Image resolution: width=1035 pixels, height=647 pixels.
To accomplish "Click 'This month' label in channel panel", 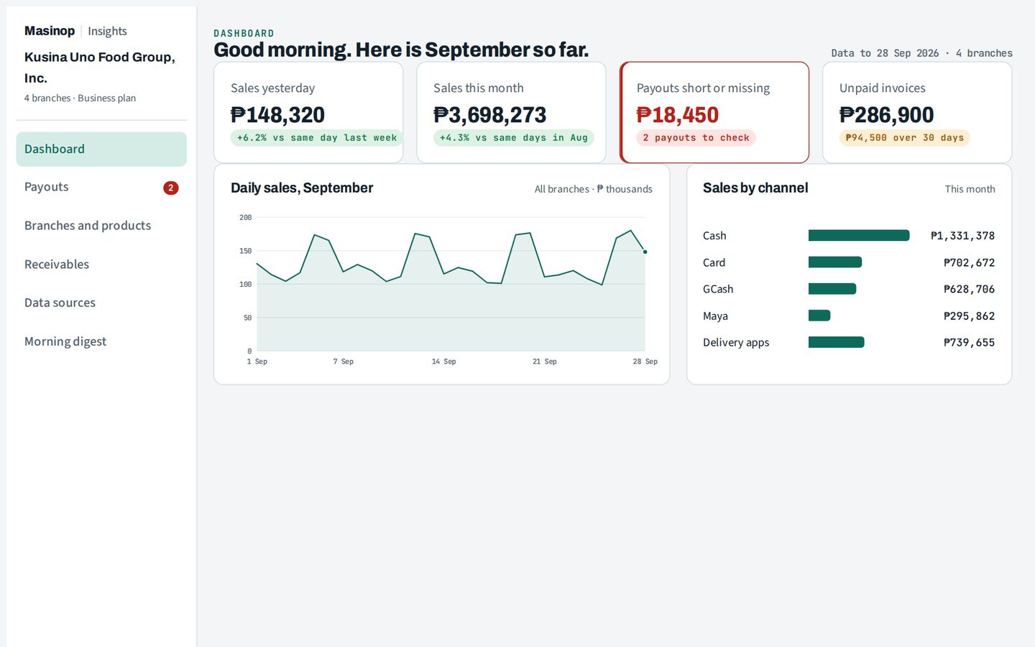I will 970,189.
